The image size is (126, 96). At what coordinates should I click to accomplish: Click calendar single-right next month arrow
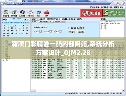click(25, 19)
